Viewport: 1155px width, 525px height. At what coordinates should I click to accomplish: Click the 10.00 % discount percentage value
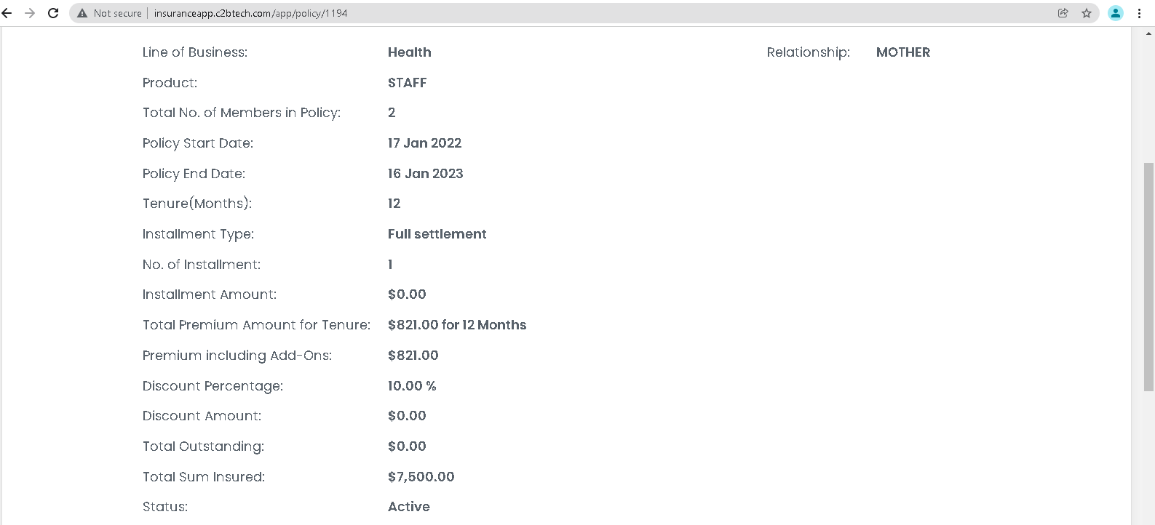tap(412, 386)
